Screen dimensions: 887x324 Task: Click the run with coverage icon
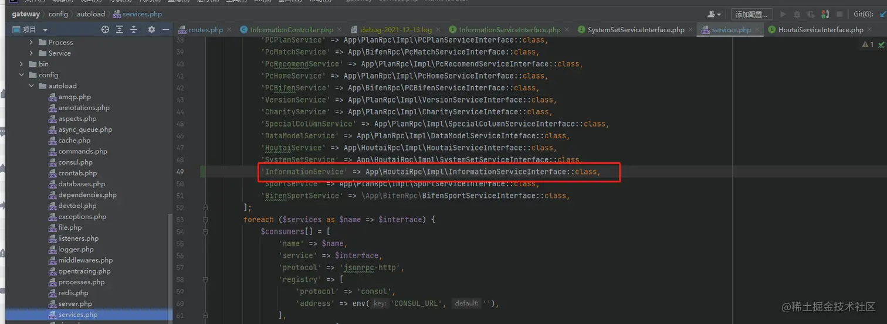pyautogui.click(x=811, y=14)
